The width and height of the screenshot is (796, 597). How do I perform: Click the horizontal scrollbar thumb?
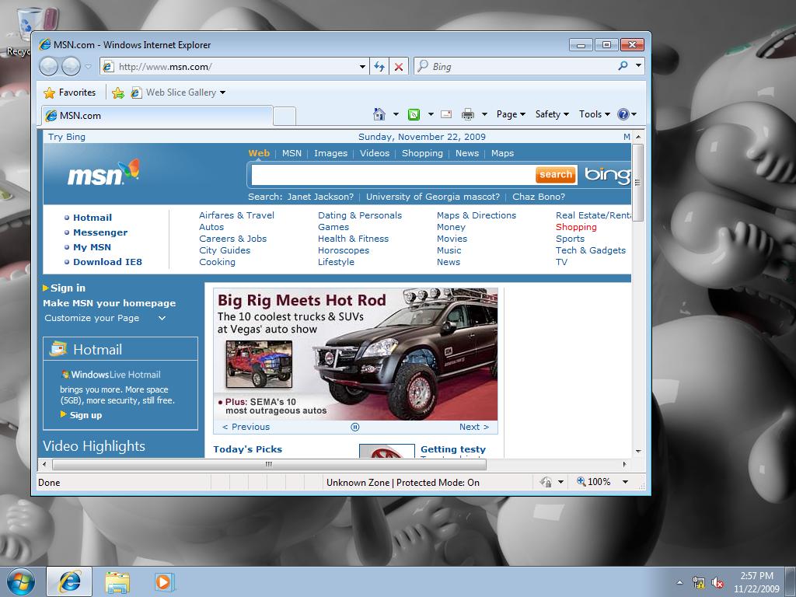pyautogui.click(x=268, y=464)
